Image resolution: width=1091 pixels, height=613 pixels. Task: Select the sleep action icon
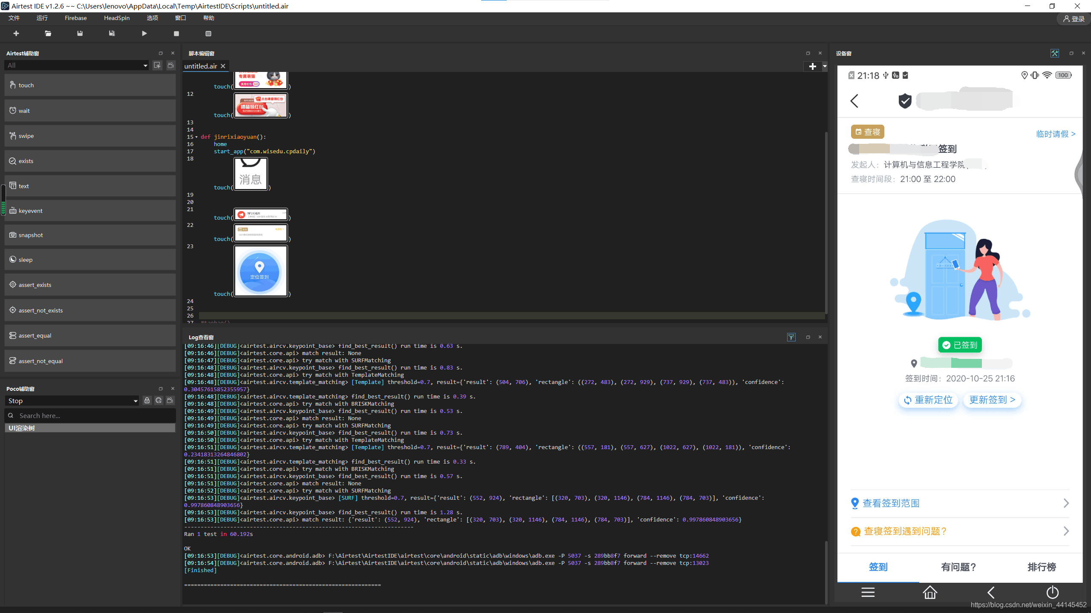(x=13, y=259)
